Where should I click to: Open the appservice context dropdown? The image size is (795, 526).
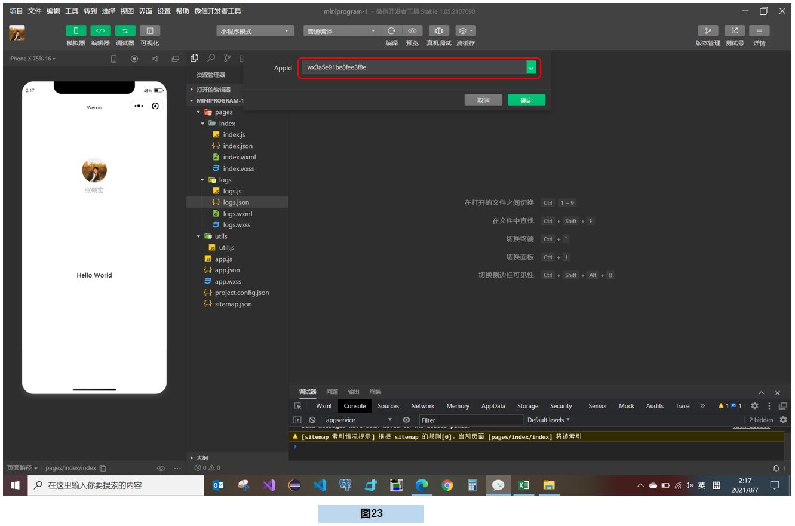point(359,420)
